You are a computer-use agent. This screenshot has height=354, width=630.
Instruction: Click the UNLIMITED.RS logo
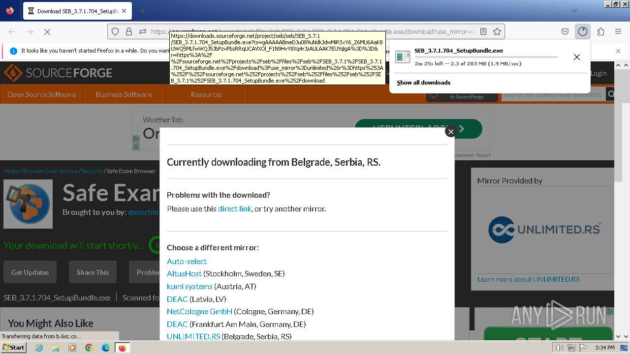tap(544, 230)
